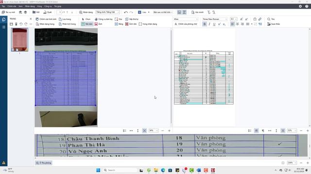Save page icon in the pages panel
311x174 pixels.
(11, 24)
